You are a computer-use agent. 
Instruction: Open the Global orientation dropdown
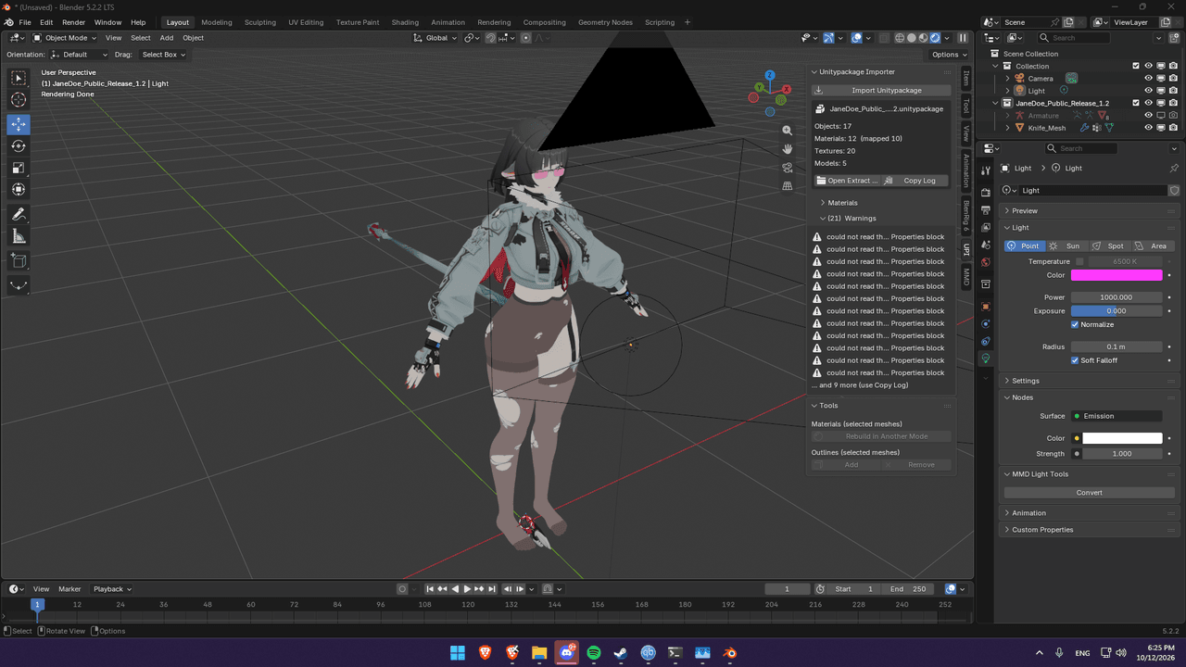coord(435,38)
